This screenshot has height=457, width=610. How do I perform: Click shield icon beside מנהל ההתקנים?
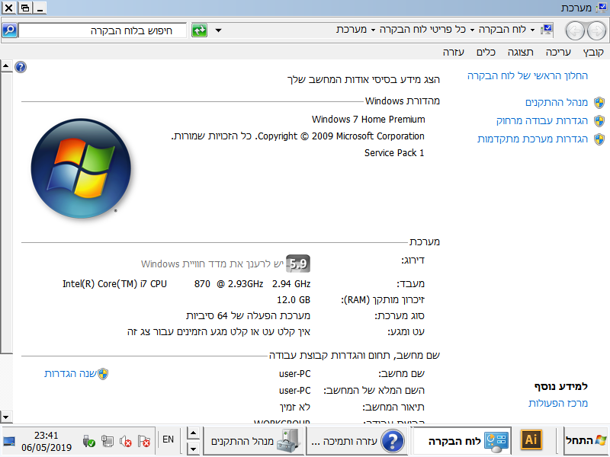599,103
